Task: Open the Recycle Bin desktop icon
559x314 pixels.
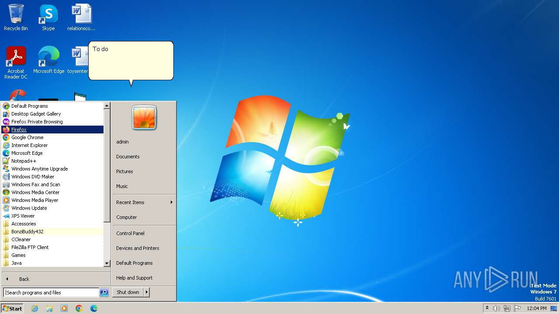Action: [x=16, y=17]
